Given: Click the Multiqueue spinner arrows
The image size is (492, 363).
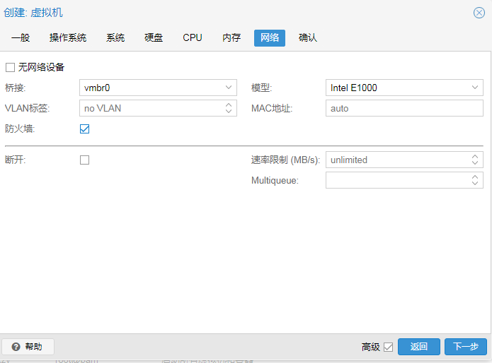Looking at the screenshot, I should click(475, 181).
